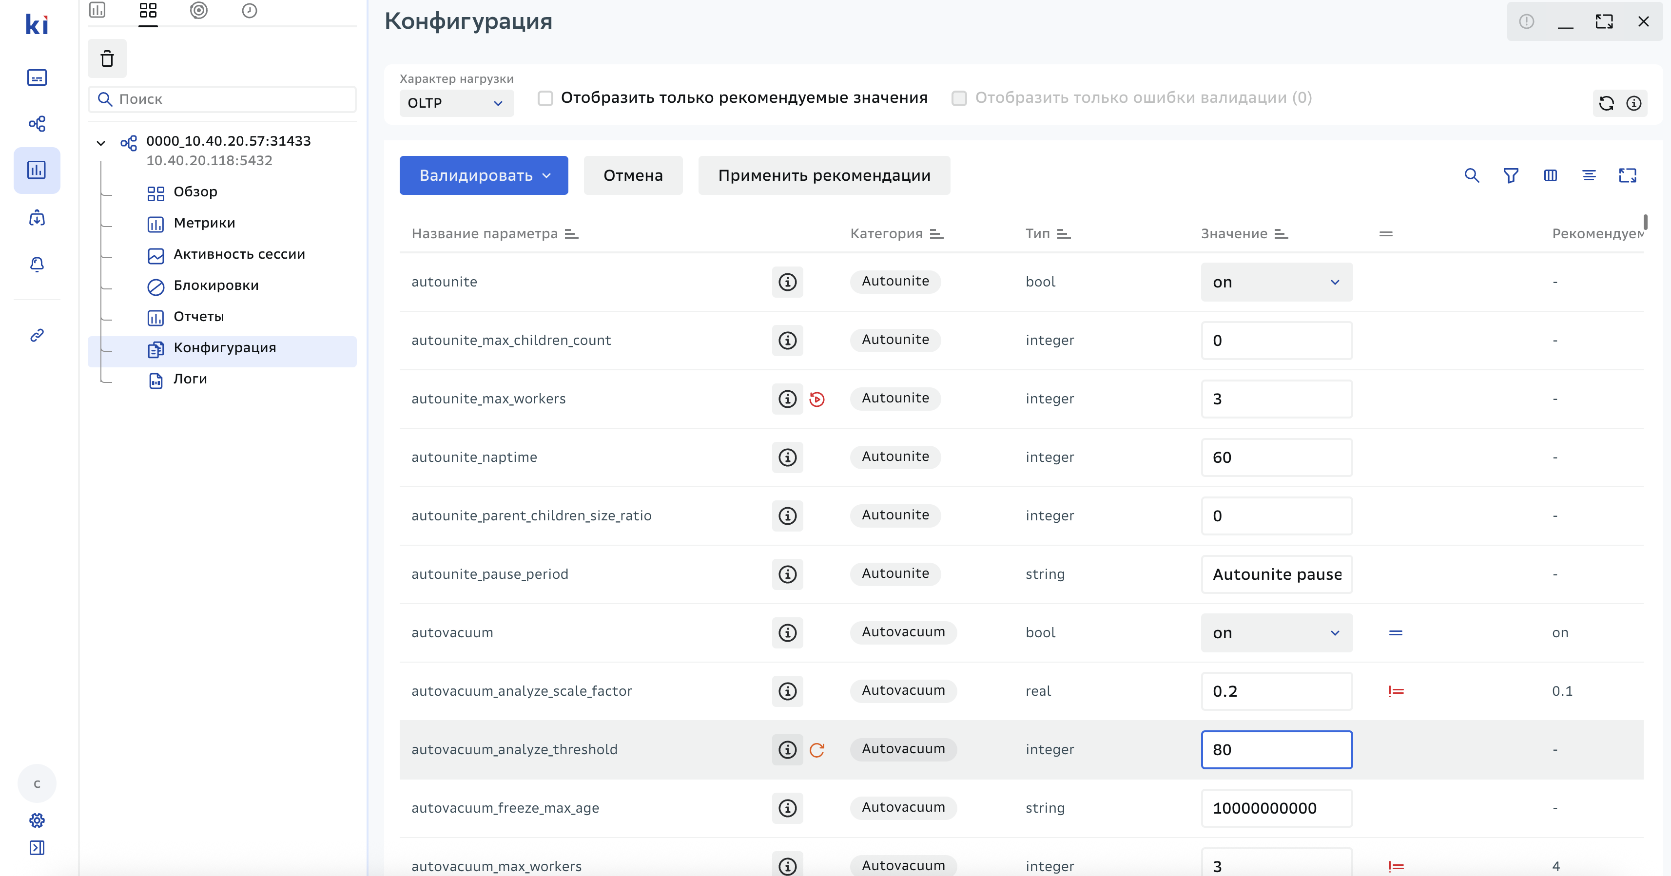Open settings gear in left sidebar

click(37, 820)
